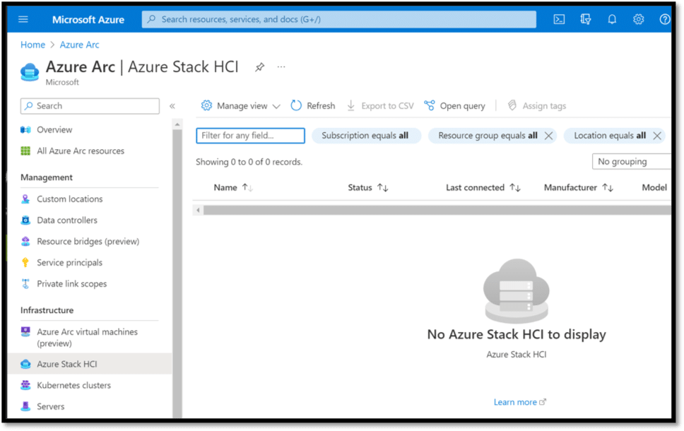The height and width of the screenshot is (431, 684).
Task: Sort by Manufacturer column arrows
Action: tap(608, 187)
